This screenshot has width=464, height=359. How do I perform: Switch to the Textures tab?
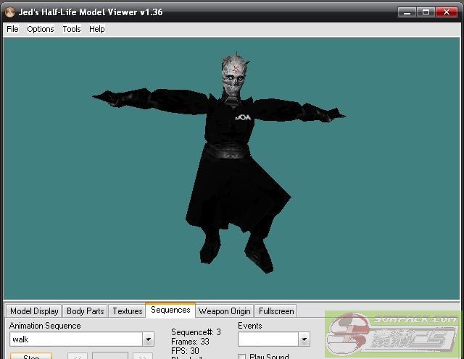click(x=128, y=311)
